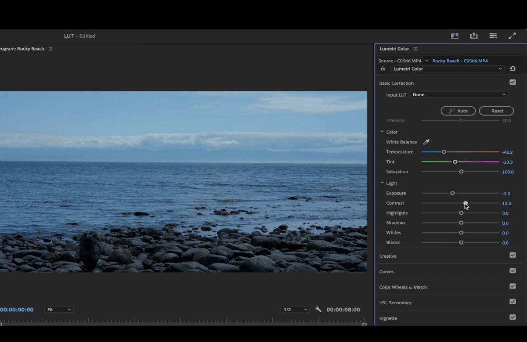This screenshot has height=342, width=527.
Task: Click the Saturation slider handle
Action: (461, 172)
